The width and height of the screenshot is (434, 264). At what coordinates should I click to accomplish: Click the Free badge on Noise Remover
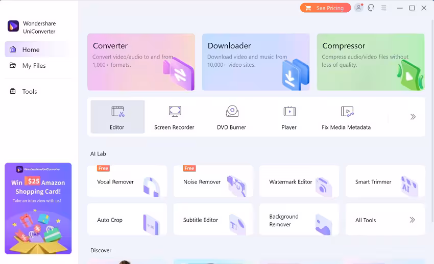[x=189, y=169]
